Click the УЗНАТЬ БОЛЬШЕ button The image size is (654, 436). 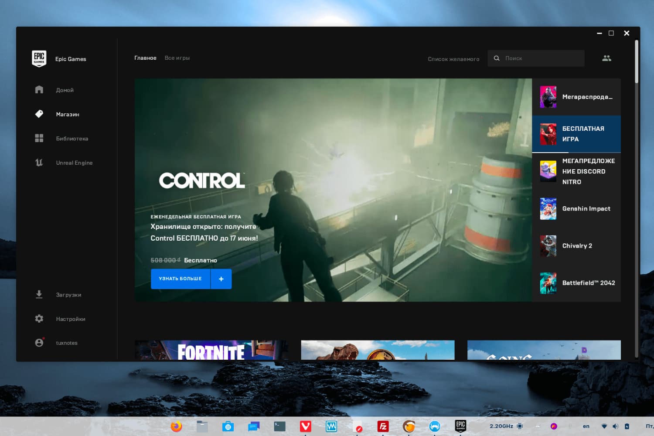[181, 279]
